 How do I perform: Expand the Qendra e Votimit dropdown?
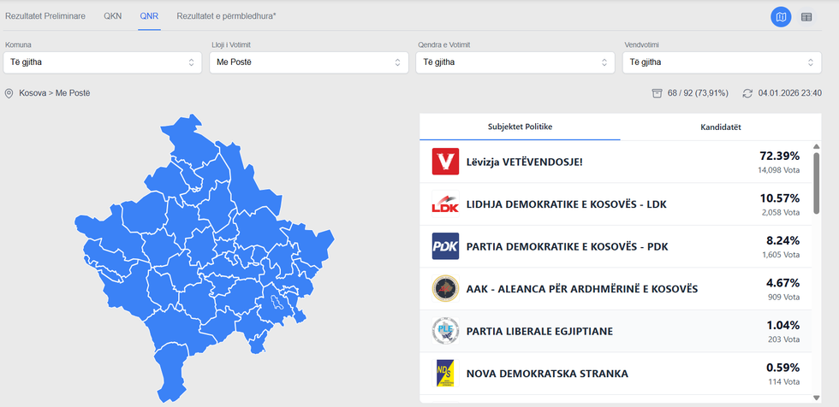point(515,62)
